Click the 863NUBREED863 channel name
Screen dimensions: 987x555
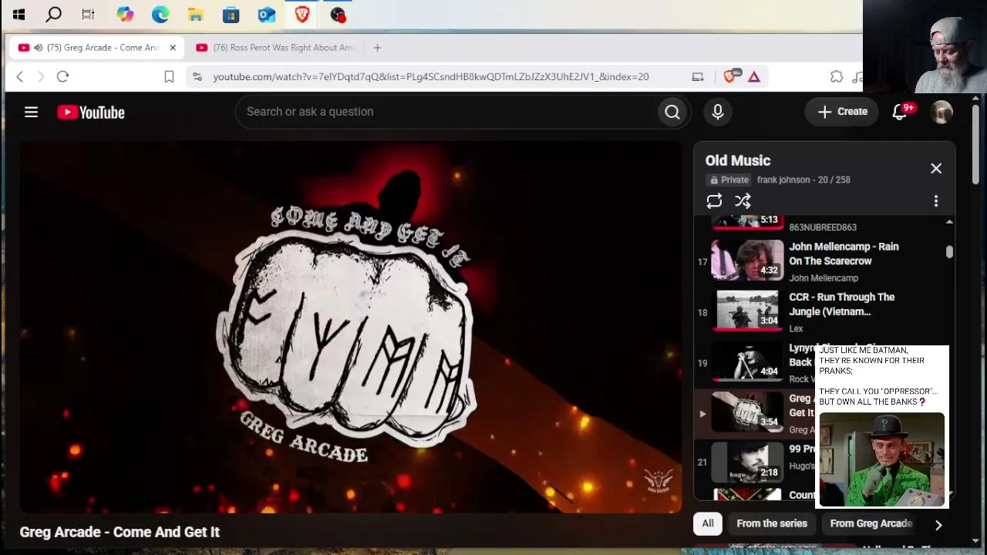point(823,227)
